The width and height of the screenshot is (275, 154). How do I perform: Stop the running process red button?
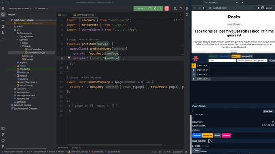[x=167, y=9]
